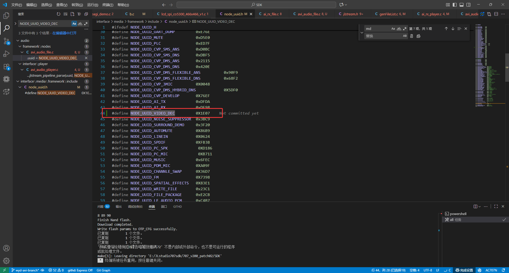The image size is (509, 273).
Task: Toggle Match Case in find widget
Action: (393, 29)
